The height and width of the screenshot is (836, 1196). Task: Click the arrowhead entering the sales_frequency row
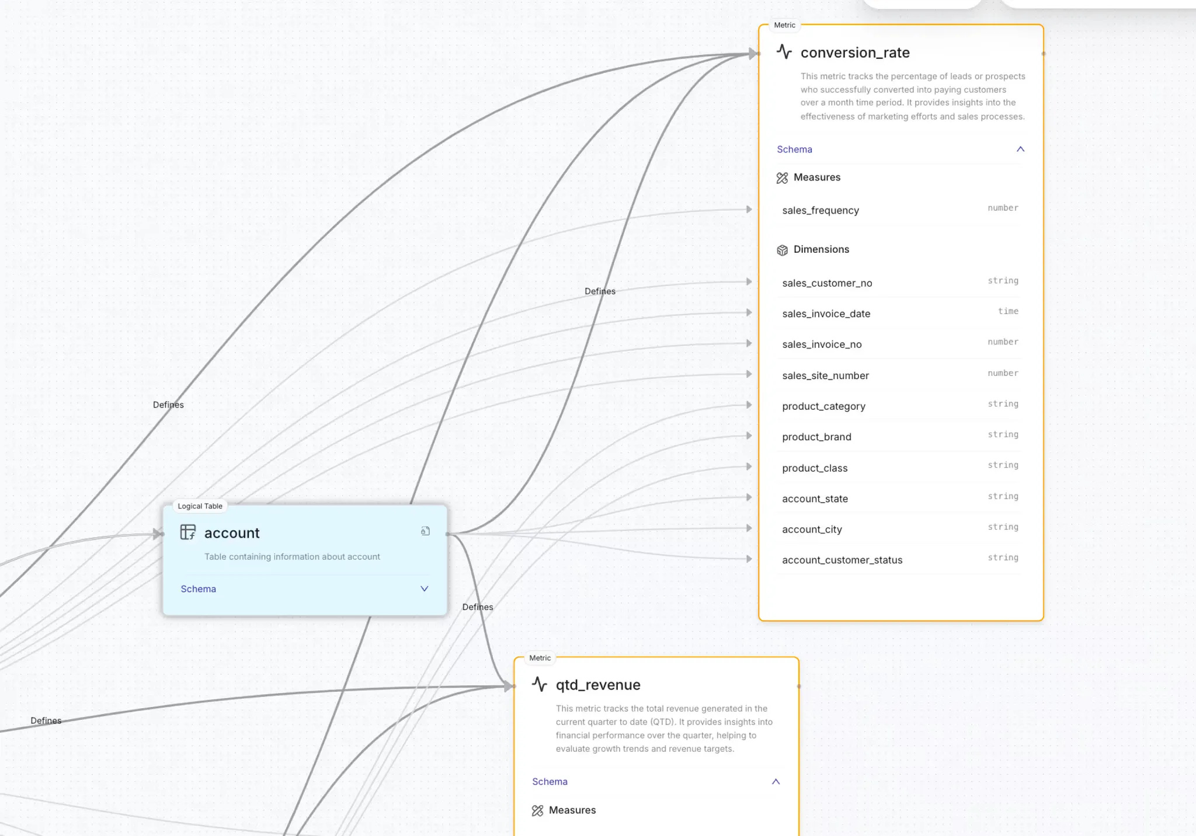click(749, 209)
